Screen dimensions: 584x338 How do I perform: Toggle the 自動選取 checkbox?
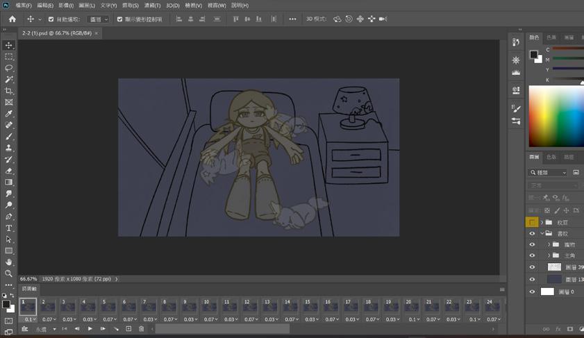pyautogui.click(x=51, y=19)
